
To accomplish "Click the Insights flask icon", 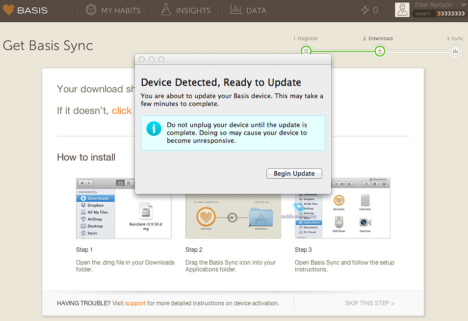I will [166, 9].
